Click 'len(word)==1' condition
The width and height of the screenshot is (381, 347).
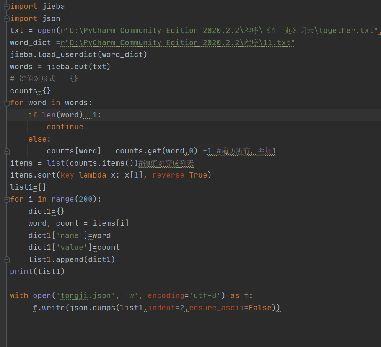tap(70, 115)
